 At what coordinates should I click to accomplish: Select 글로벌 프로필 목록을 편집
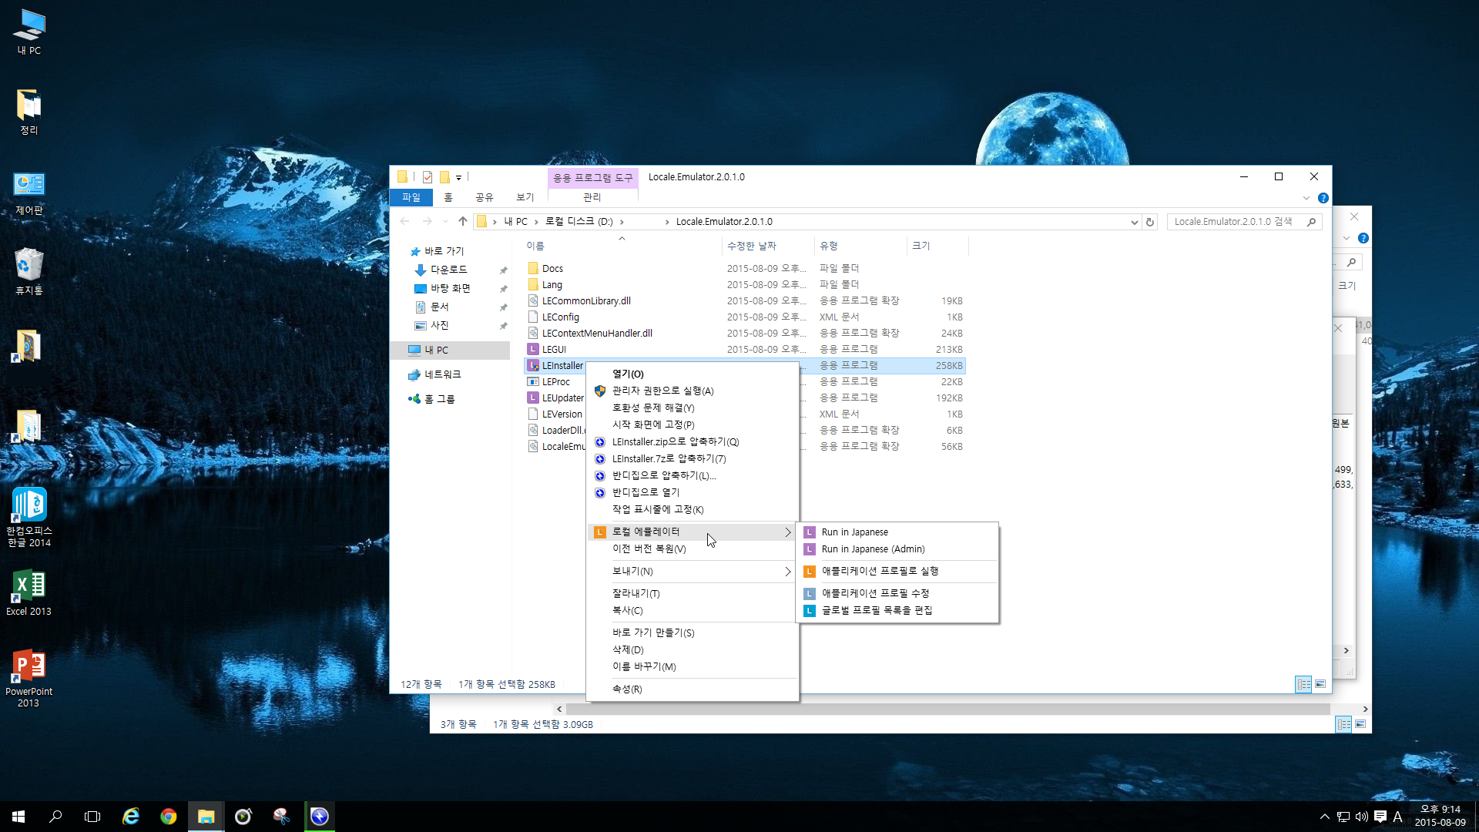pos(876,610)
